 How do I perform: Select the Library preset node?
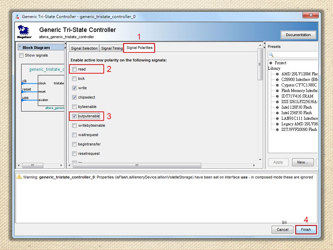coord(274,68)
